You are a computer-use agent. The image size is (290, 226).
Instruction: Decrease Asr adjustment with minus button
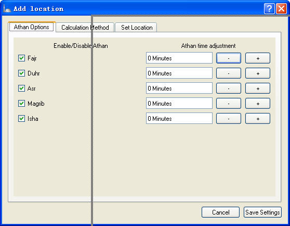[x=229, y=89]
